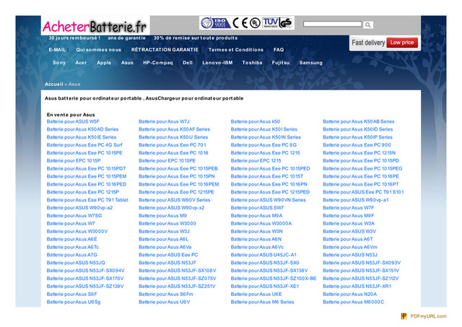Open Batterie pour Asus Eee PC T91 Tablet
The width and height of the screenshot is (462, 327).
tap(87, 200)
